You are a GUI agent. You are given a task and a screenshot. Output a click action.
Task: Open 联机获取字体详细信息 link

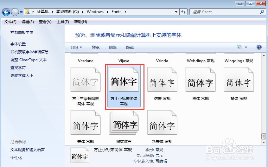(29, 52)
